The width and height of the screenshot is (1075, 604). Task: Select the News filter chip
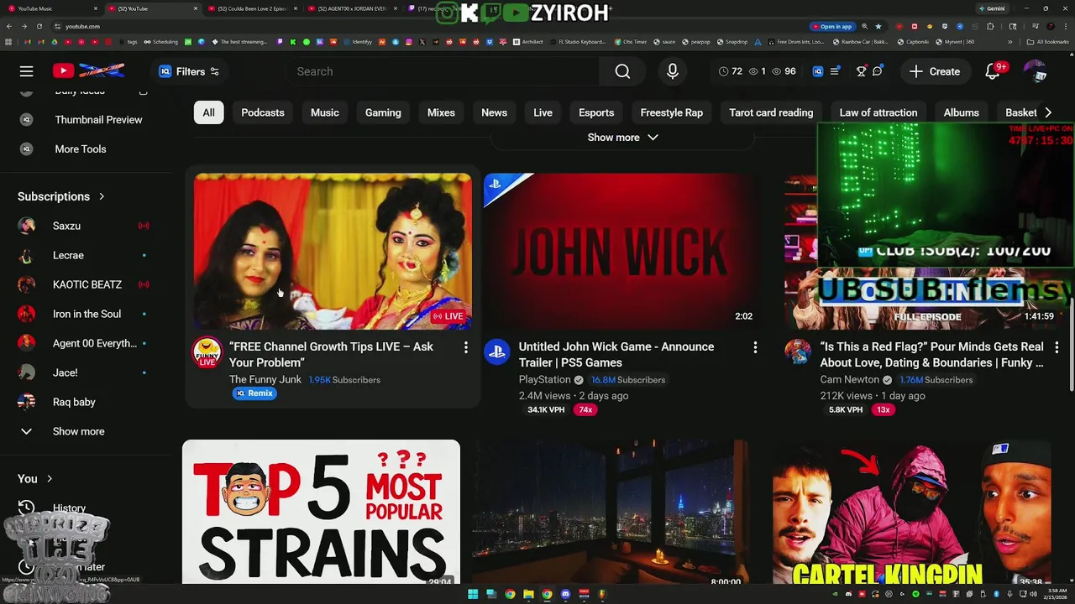point(494,112)
